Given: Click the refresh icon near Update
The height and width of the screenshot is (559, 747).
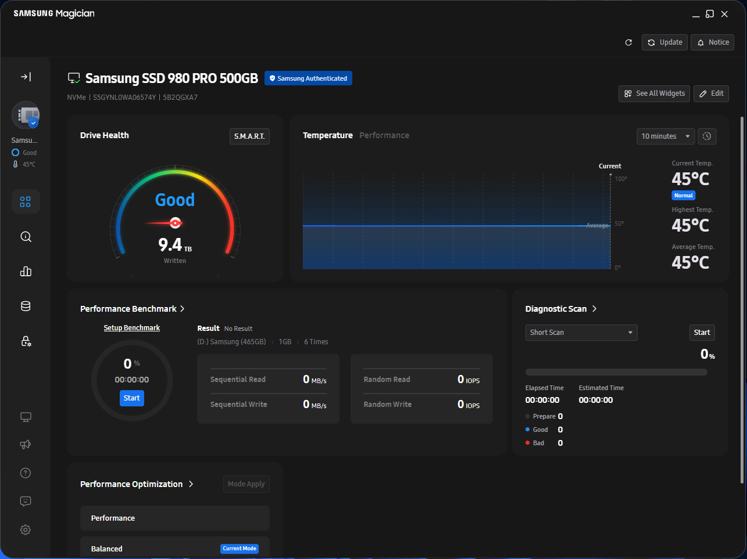Looking at the screenshot, I should (628, 42).
